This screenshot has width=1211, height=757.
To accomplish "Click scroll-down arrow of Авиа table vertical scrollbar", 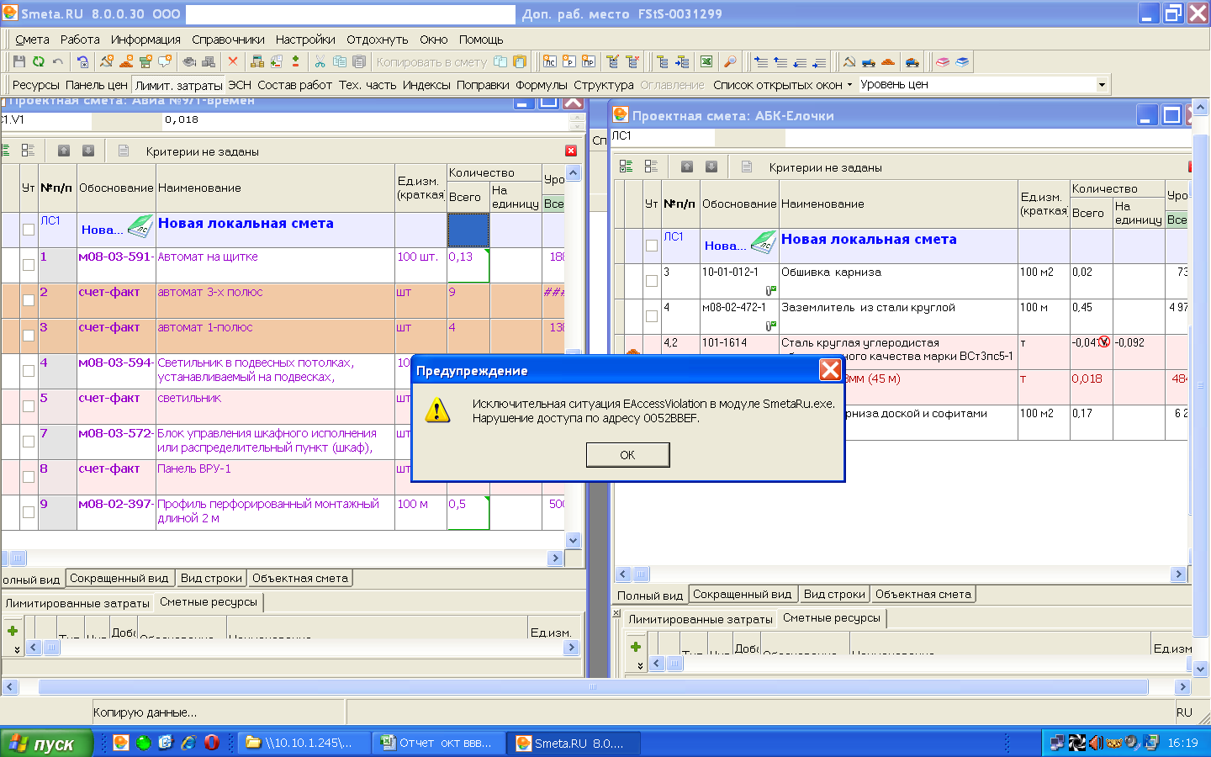I will [574, 541].
